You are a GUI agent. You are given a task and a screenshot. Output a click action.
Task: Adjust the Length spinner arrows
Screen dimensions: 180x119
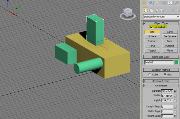(x=175, y=91)
